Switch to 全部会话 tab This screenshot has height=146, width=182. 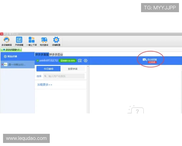72,69
